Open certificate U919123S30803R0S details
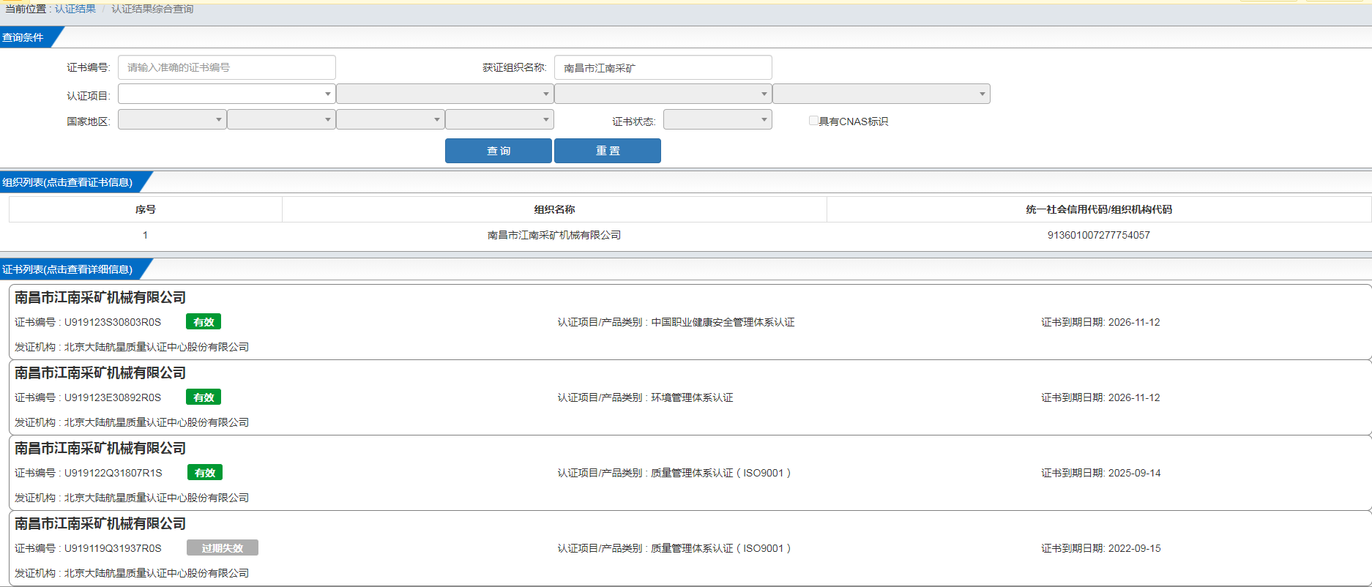The width and height of the screenshot is (1372, 587). click(113, 322)
